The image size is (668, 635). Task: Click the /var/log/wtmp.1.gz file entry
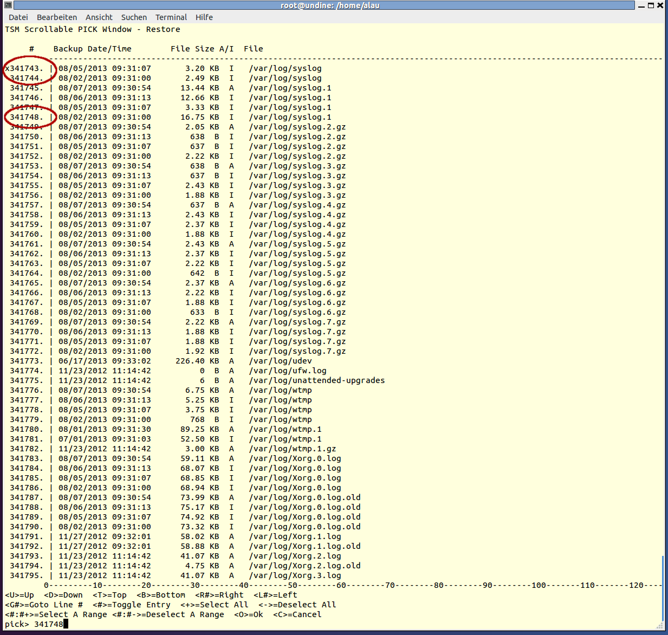pos(292,449)
